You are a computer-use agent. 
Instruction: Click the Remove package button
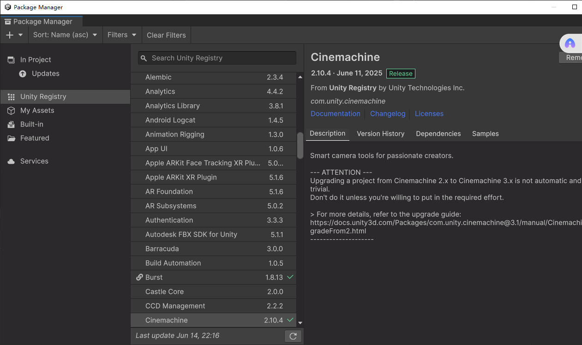571,58
